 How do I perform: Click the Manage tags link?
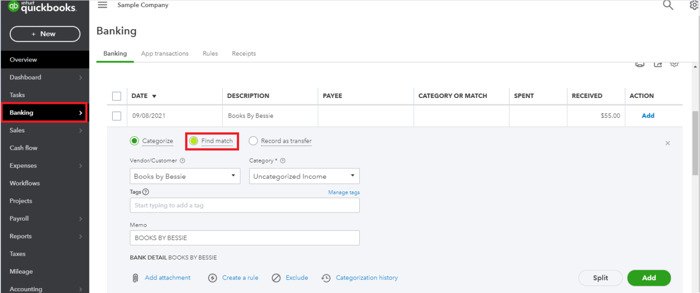click(x=344, y=193)
